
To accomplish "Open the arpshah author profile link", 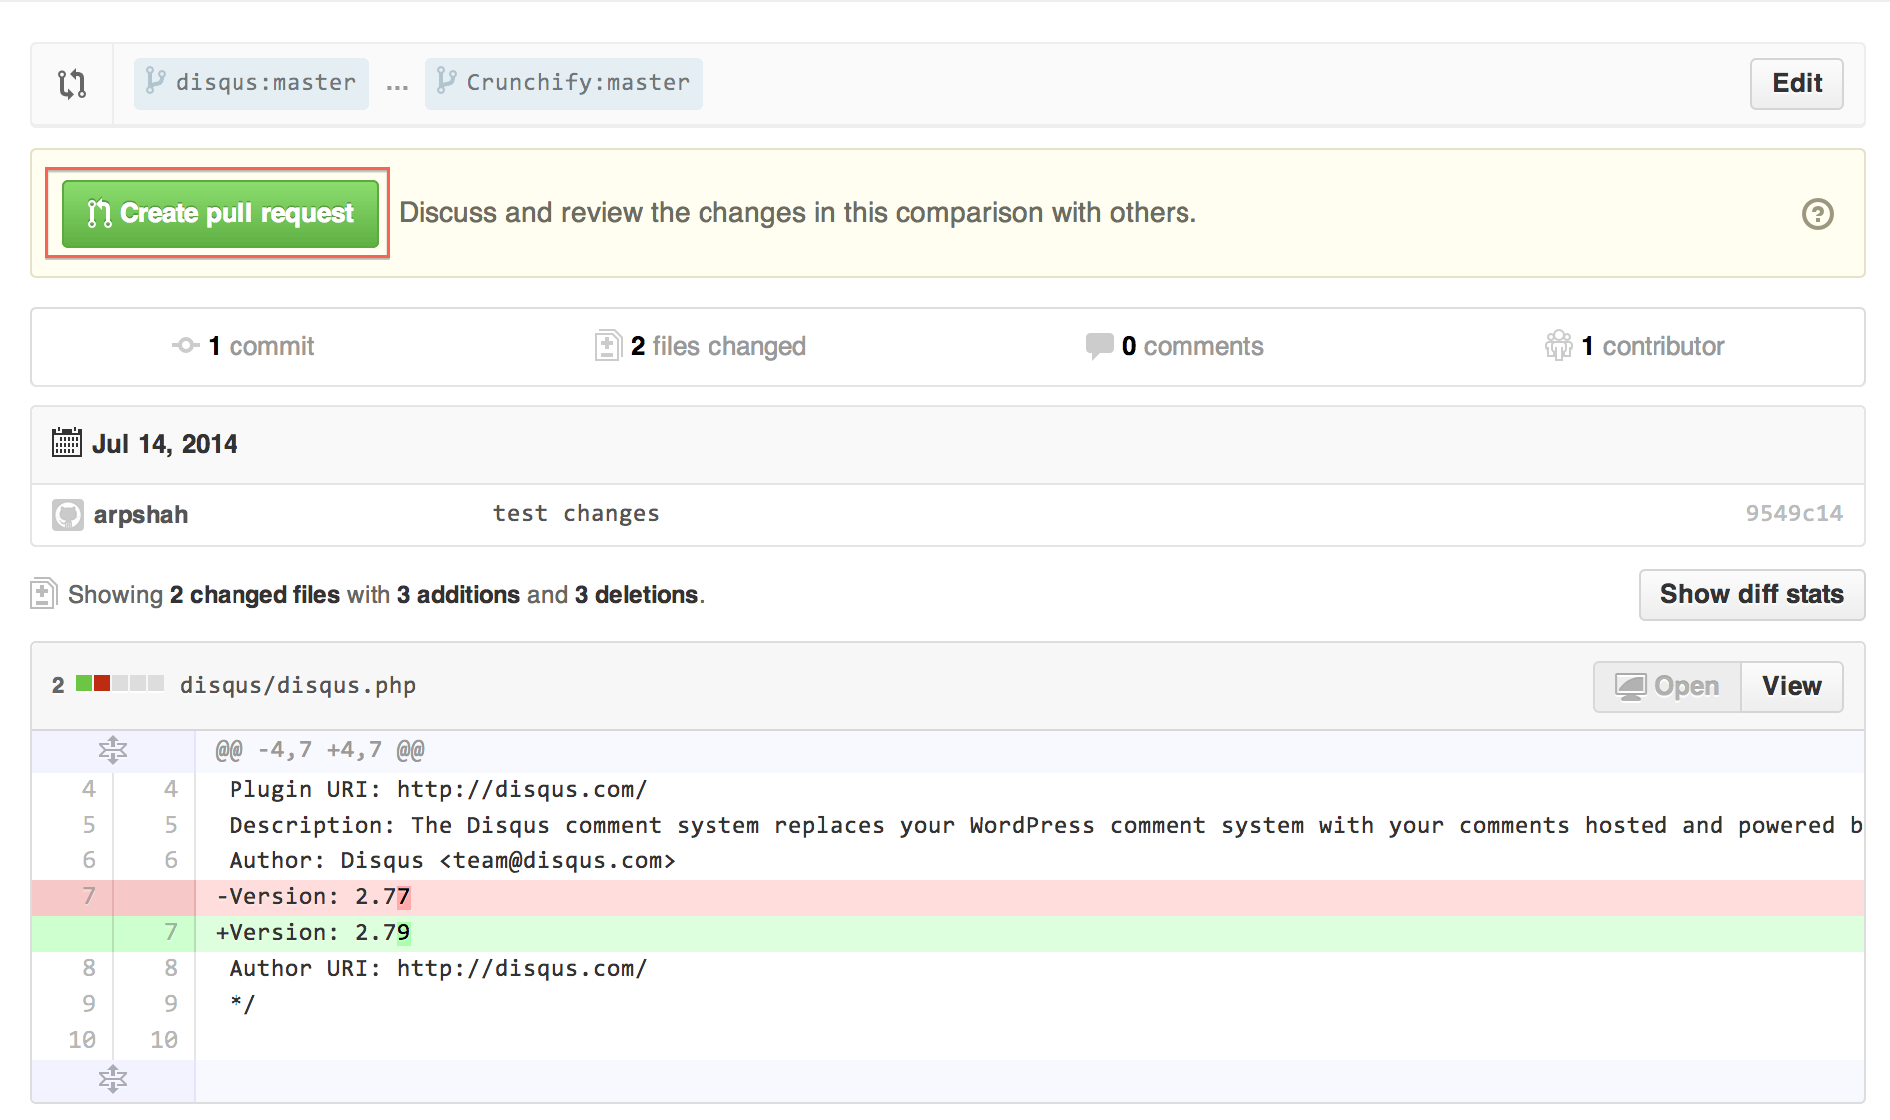I will pyautogui.click(x=141, y=515).
